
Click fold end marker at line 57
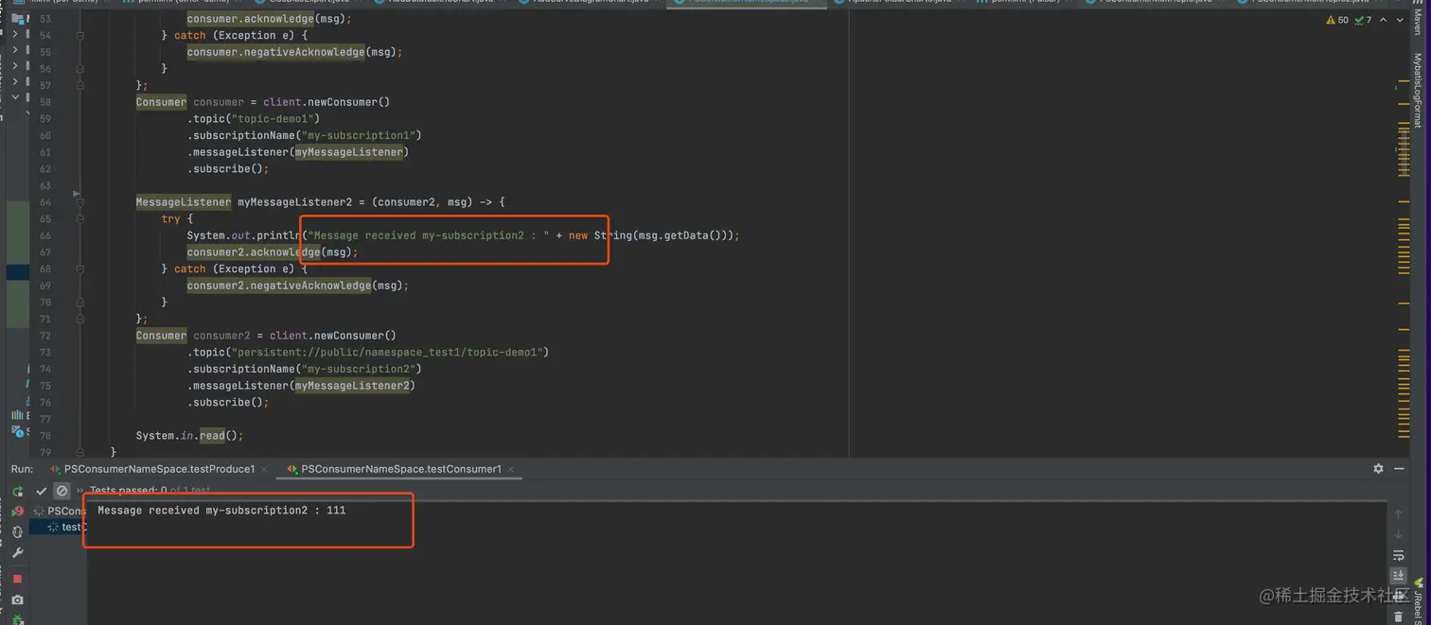coord(79,85)
